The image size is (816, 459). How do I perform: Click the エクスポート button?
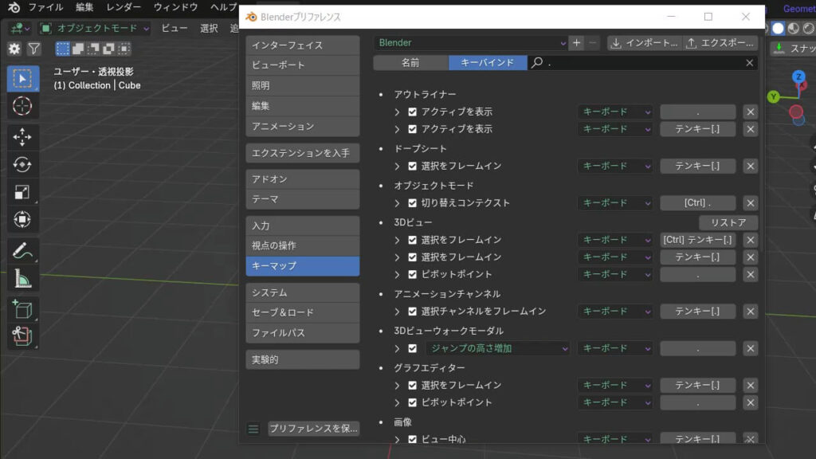(x=720, y=43)
